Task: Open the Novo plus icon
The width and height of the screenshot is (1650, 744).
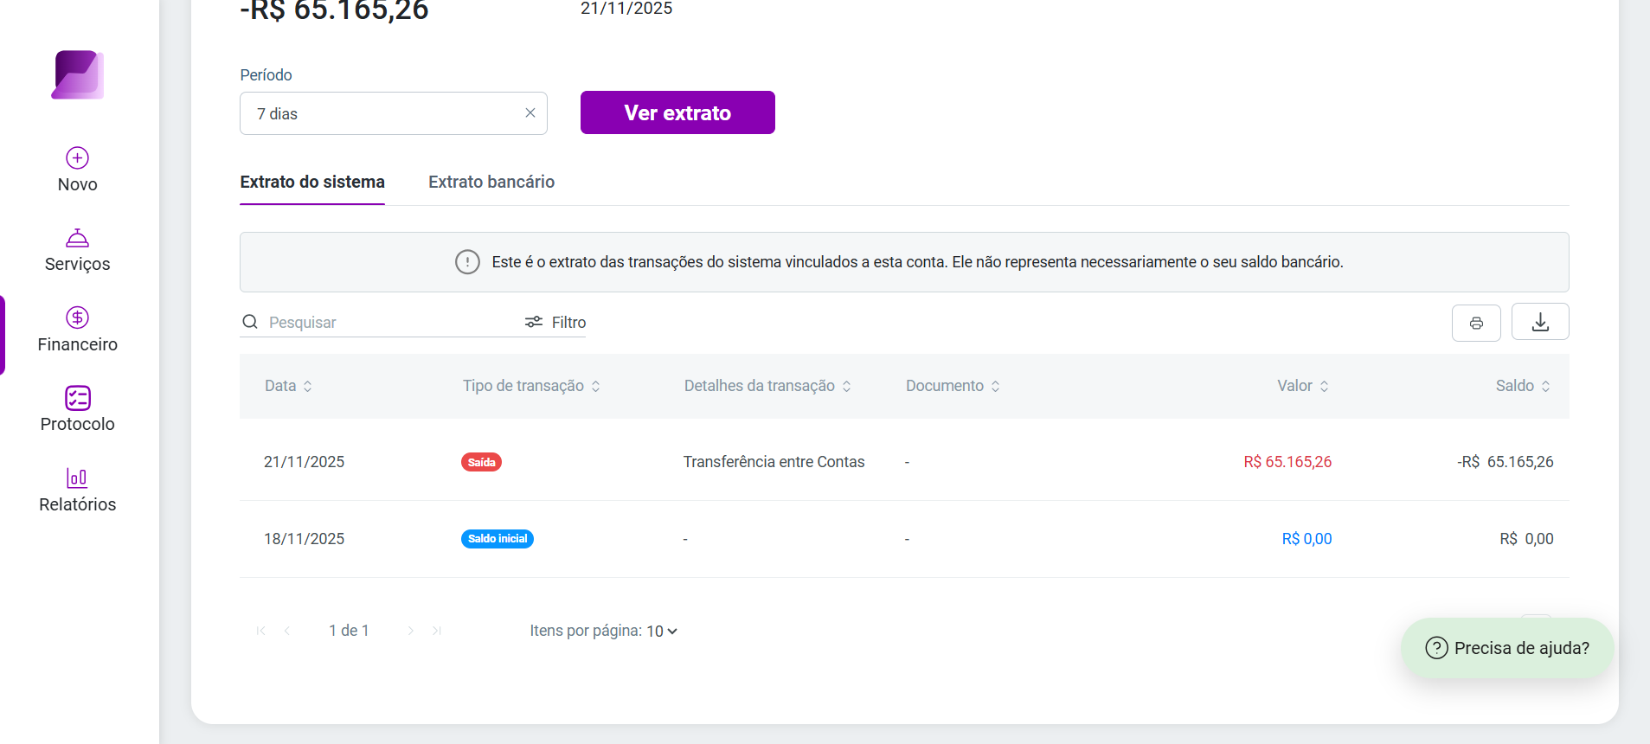Action: (x=78, y=157)
